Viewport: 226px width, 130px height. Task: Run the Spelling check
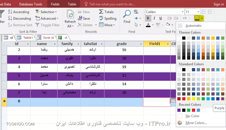(108, 18)
